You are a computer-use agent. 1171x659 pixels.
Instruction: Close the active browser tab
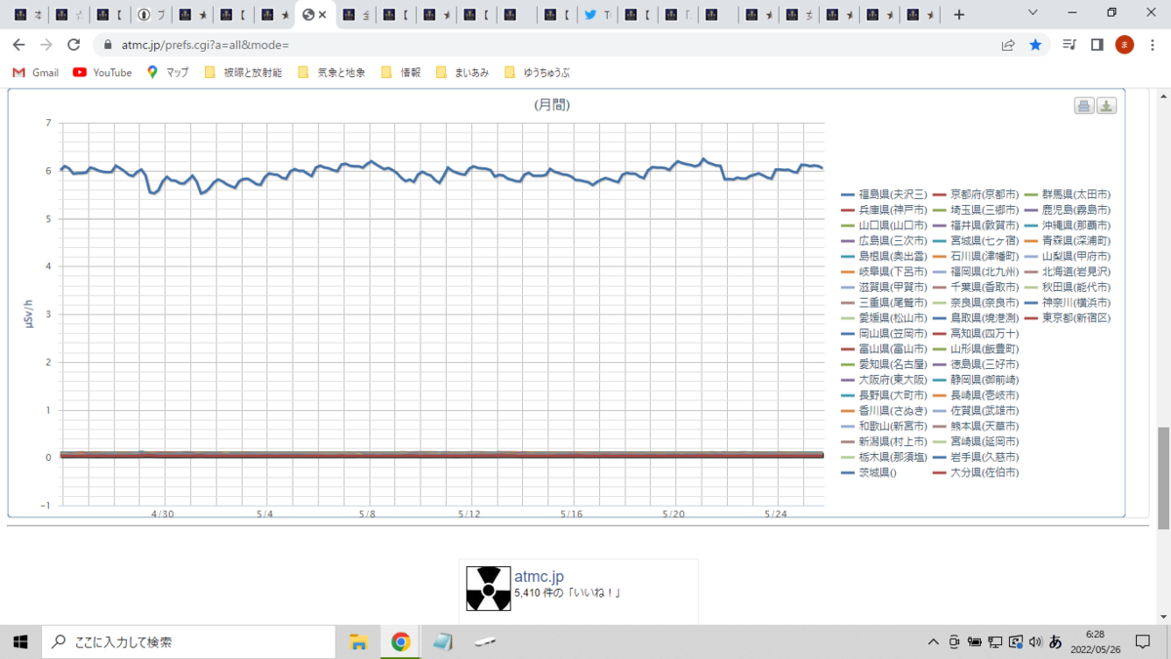(x=322, y=15)
